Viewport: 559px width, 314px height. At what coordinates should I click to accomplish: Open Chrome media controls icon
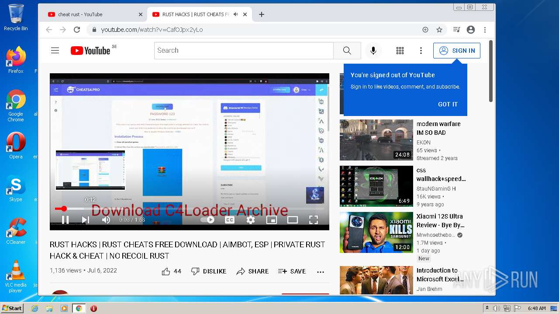[457, 30]
